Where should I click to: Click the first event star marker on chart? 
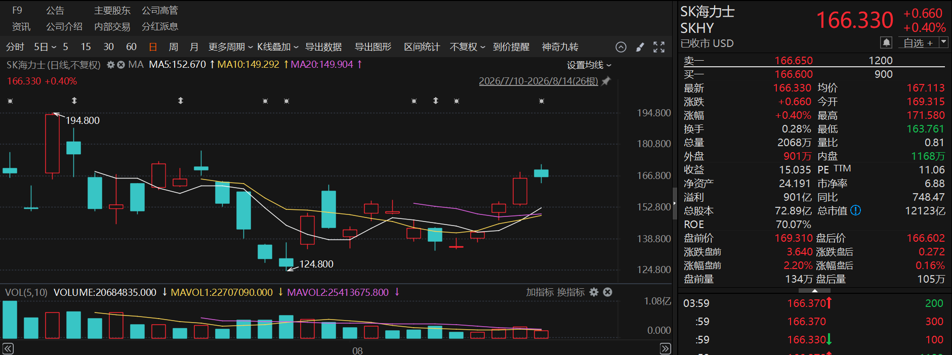[x=10, y=101]
